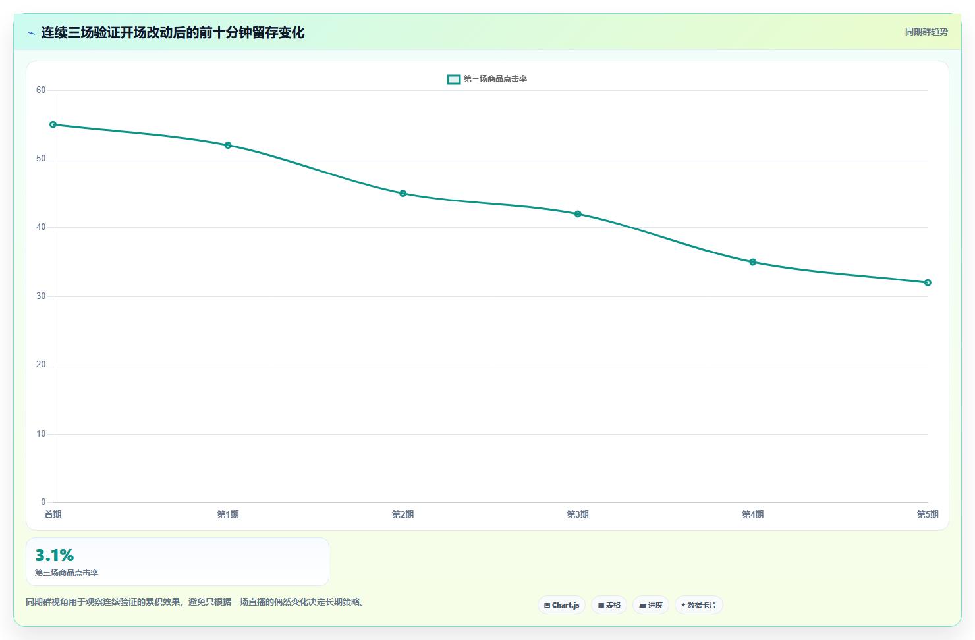Click the 第1期 data point at 52

[x=228, y=145]
